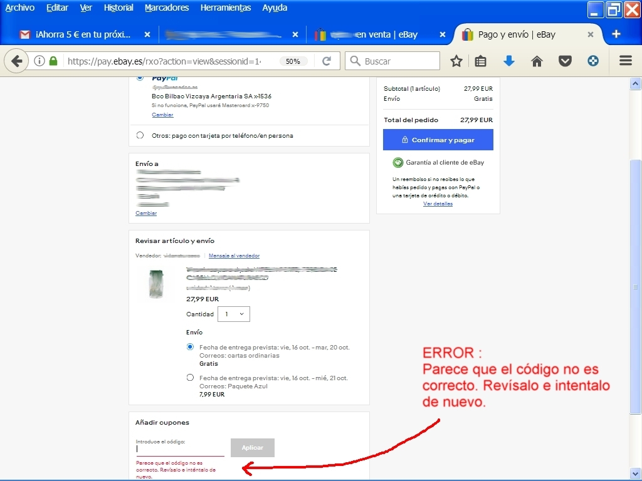Inspect the green padlock security icon
642x481 pixels.
tap(53, 61)
